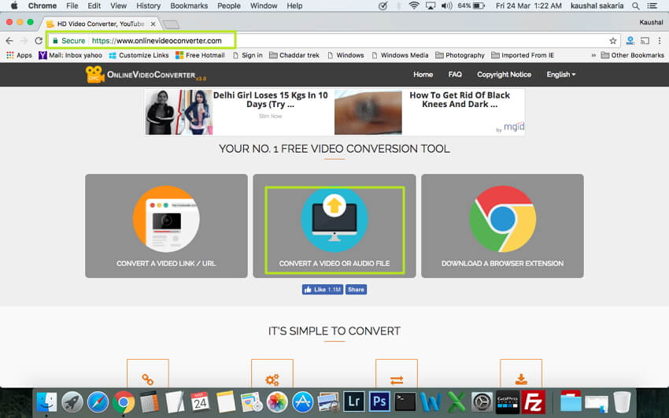Click the blue extension icon beside the star
The width and height of the screenshot is (669, 418).
coord(630,40)
